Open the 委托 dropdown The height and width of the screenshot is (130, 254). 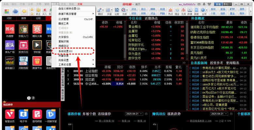pos(227,4)
